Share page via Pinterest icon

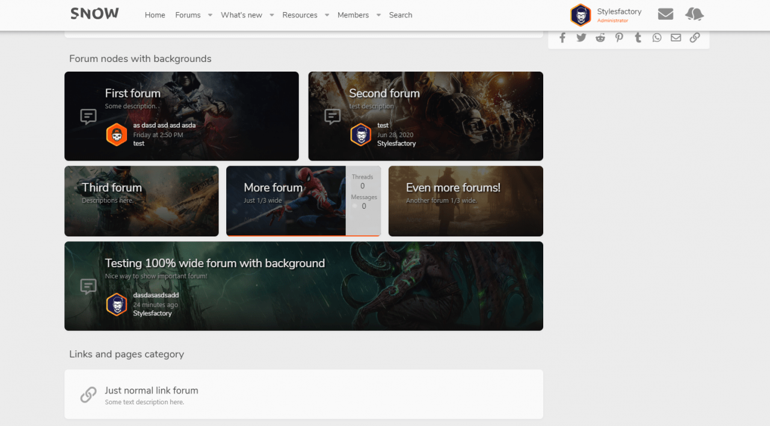pos(619,38)
